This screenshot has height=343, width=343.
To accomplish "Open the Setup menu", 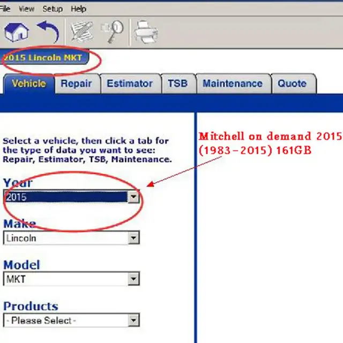I will click(x=53, y=9).
